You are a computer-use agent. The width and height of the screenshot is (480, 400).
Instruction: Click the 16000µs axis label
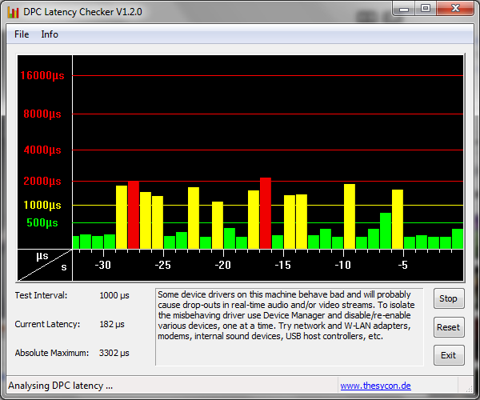click(42, 75)
